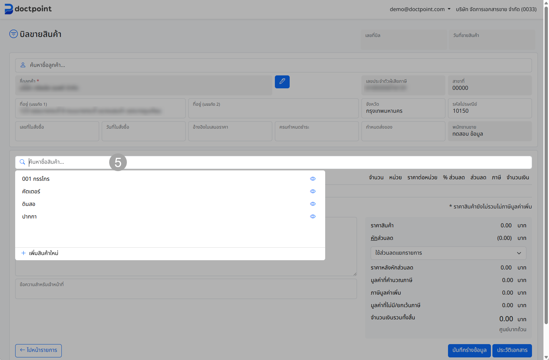This screenshot has height=360, width=549.
Task: View details eye icon for ปากกา
Action: pos(313,217)
